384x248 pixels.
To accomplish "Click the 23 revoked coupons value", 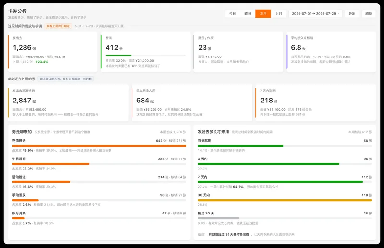I will (x=205, y=48).
